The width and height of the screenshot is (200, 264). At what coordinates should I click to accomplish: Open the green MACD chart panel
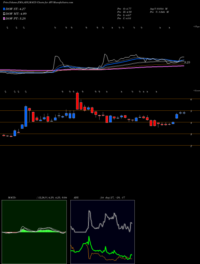tap(34, 232)
